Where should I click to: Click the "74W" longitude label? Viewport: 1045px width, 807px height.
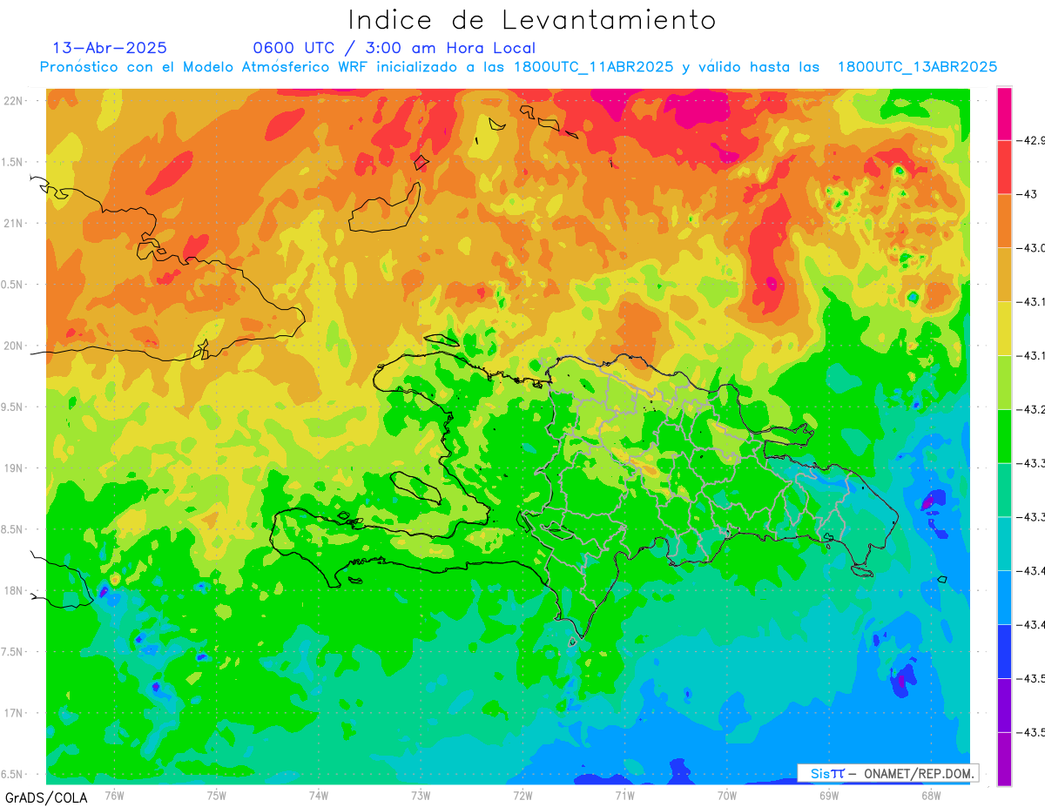[x=319, y=795]
